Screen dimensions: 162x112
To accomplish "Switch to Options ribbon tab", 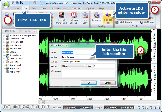I will [90, 8].
